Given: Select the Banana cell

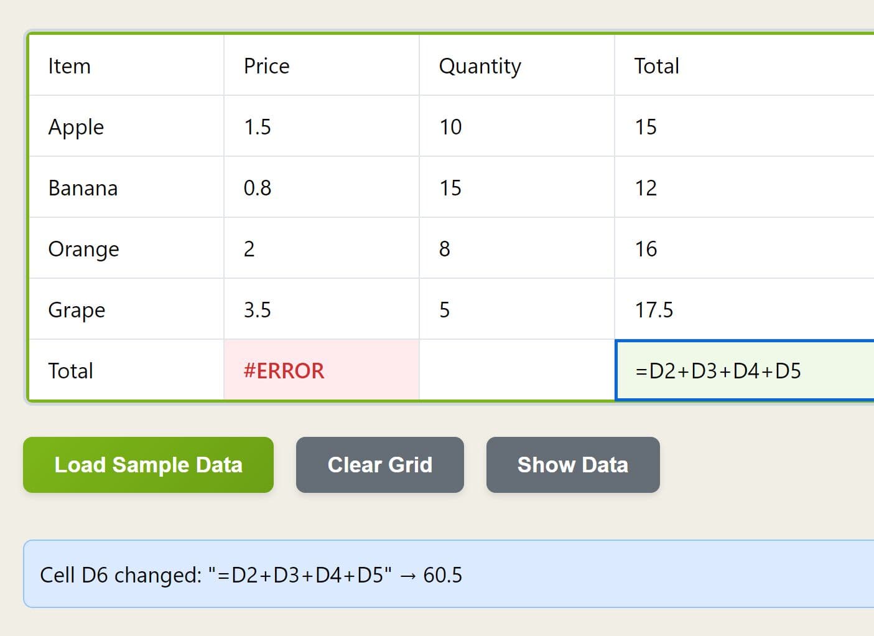Looking at the screenshot, I should click(126, 187).
